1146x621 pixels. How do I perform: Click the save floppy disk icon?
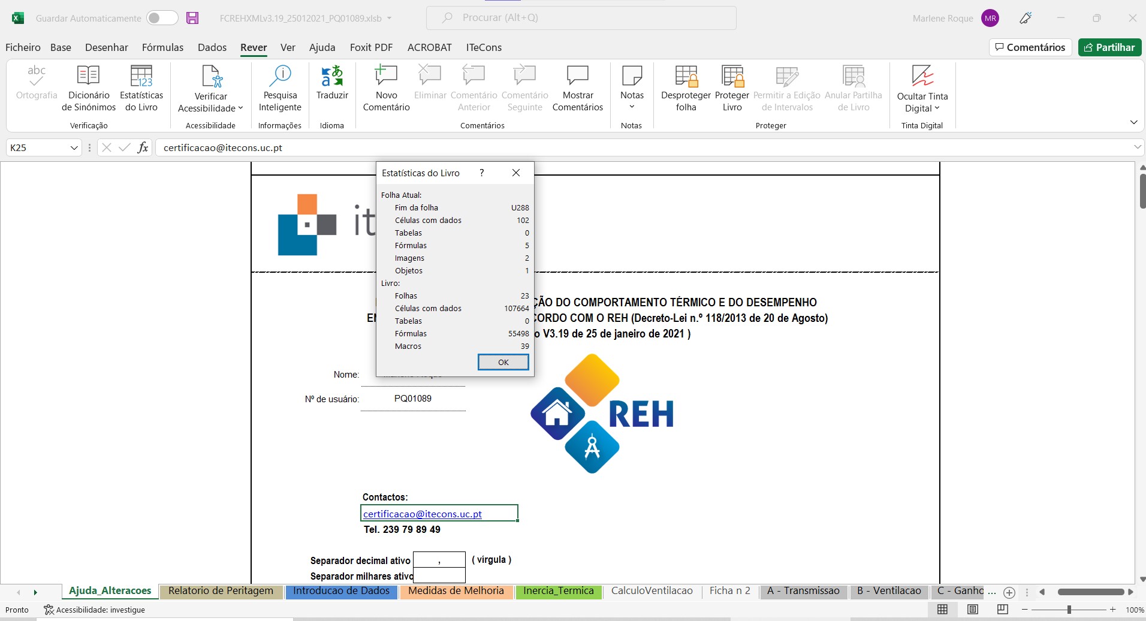(192, 18)
